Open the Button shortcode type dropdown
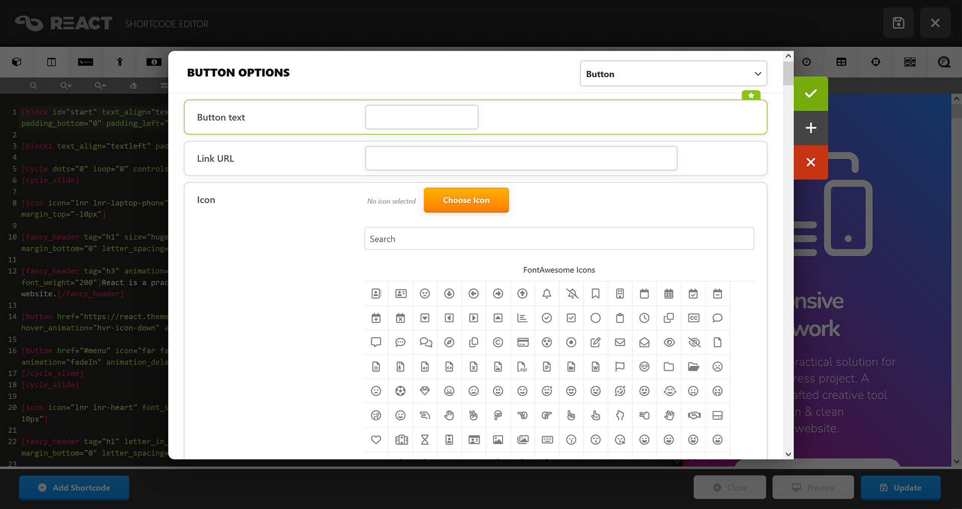 [x=673, y=74]
